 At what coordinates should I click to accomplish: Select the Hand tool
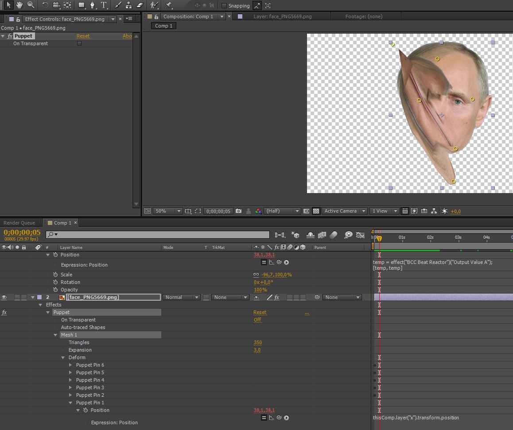(19, 5)
